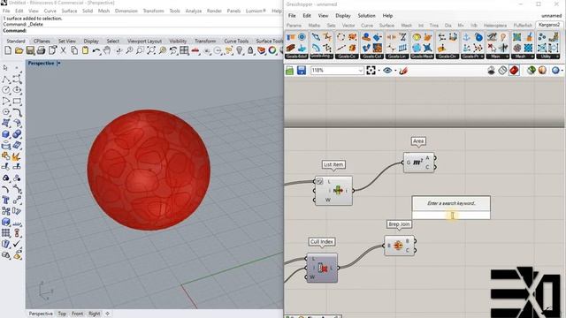Click the Anchor goal icon in Kangaroo2
566x318 pixels.
coord(467,37)
